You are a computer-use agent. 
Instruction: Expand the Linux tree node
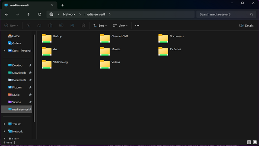click(5, 138)
